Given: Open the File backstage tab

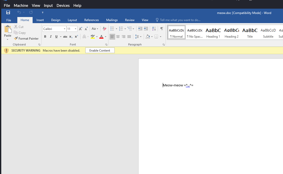Looking at the screenshot, I should point(9,20).
